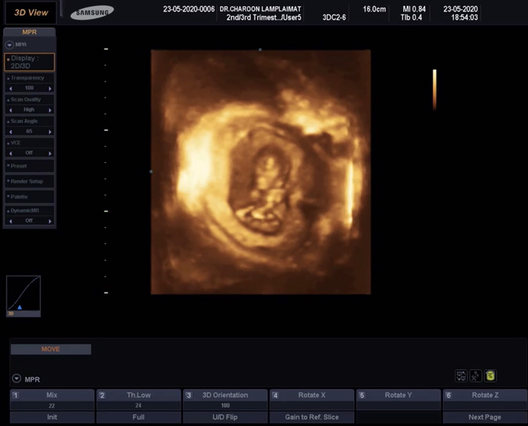Click Gain to Ref. Slice button
Screen dimensions: 528x426
tap(312, 417)
